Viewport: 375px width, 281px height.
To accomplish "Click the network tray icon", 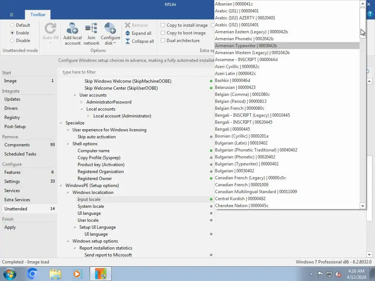I will pos(329,274).
